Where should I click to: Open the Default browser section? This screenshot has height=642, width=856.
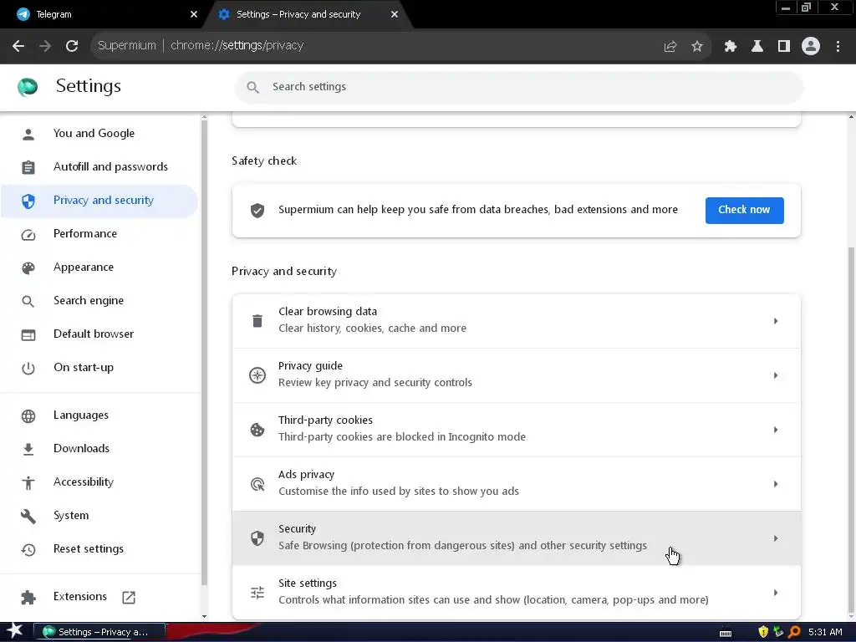[99, 334]
